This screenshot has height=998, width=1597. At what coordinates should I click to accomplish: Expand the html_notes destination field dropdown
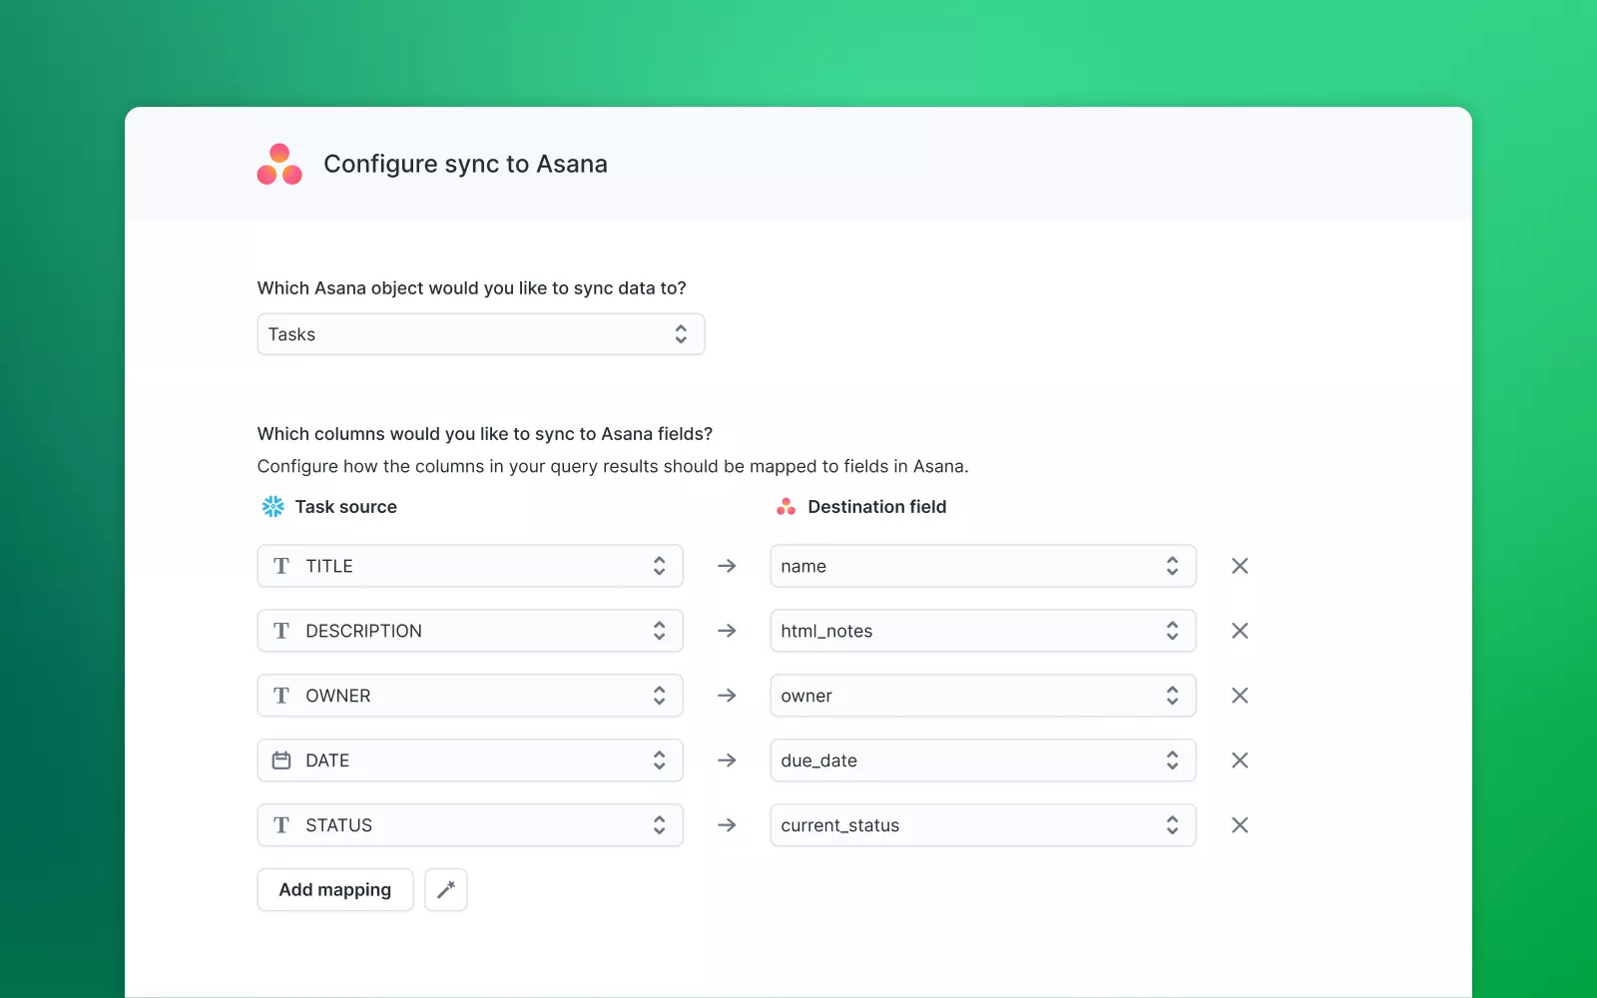pos(982,631)
